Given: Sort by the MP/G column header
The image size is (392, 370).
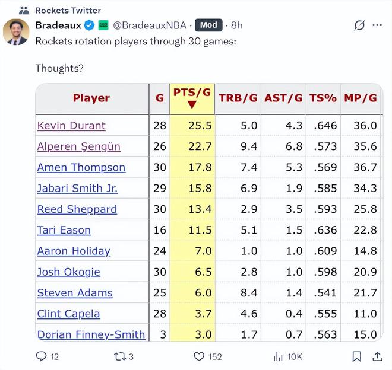Looking at the screenshot, I should click(x=361, y=98).
